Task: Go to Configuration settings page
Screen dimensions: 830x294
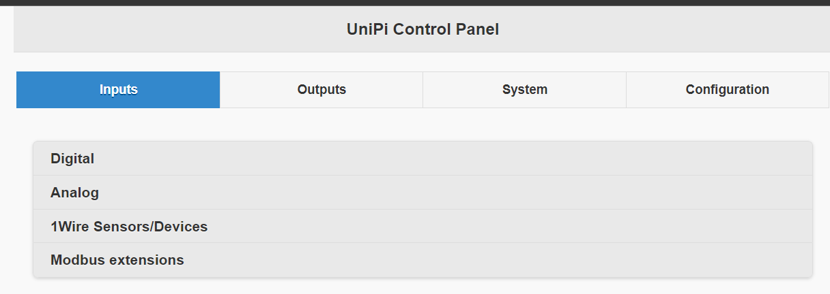Action: pos(727,90)
